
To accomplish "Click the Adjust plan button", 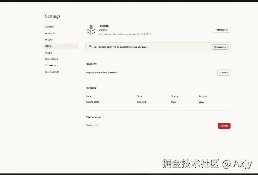I will (x=222, y=30).
